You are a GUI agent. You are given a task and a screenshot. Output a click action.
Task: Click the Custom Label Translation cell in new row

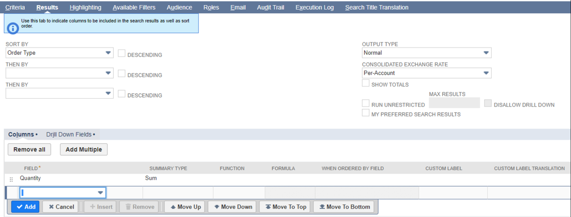pyautogui.click(x=529, y=193)
